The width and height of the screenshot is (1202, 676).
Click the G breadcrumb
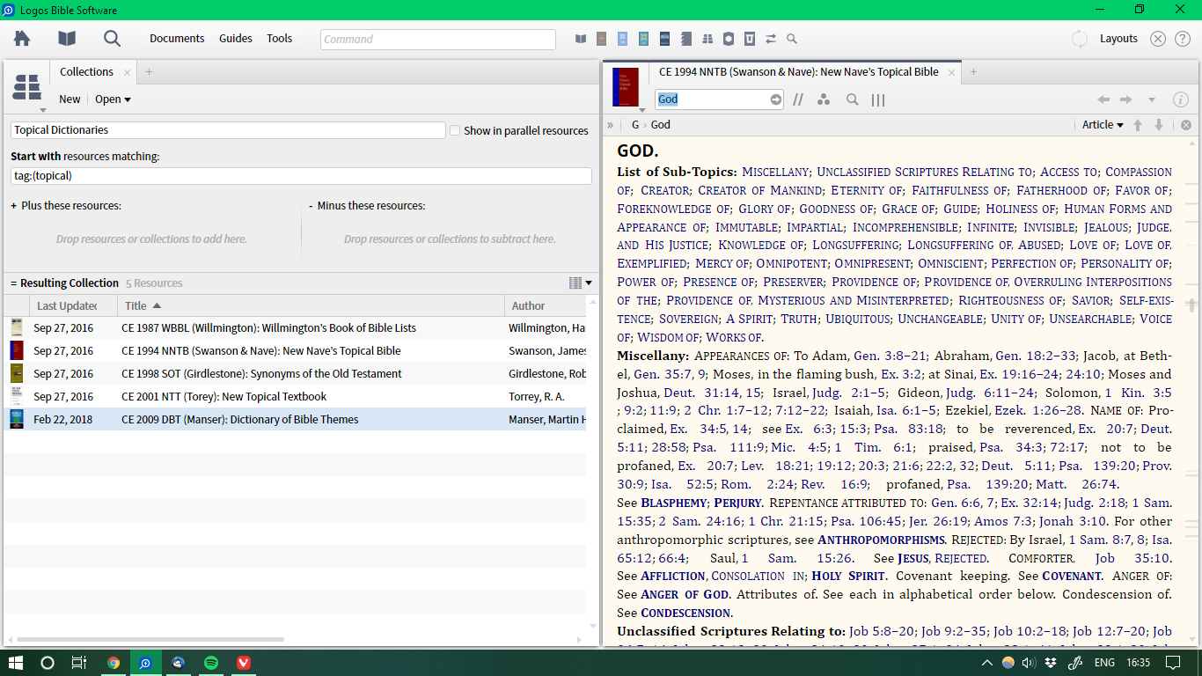tap(635, 125)
